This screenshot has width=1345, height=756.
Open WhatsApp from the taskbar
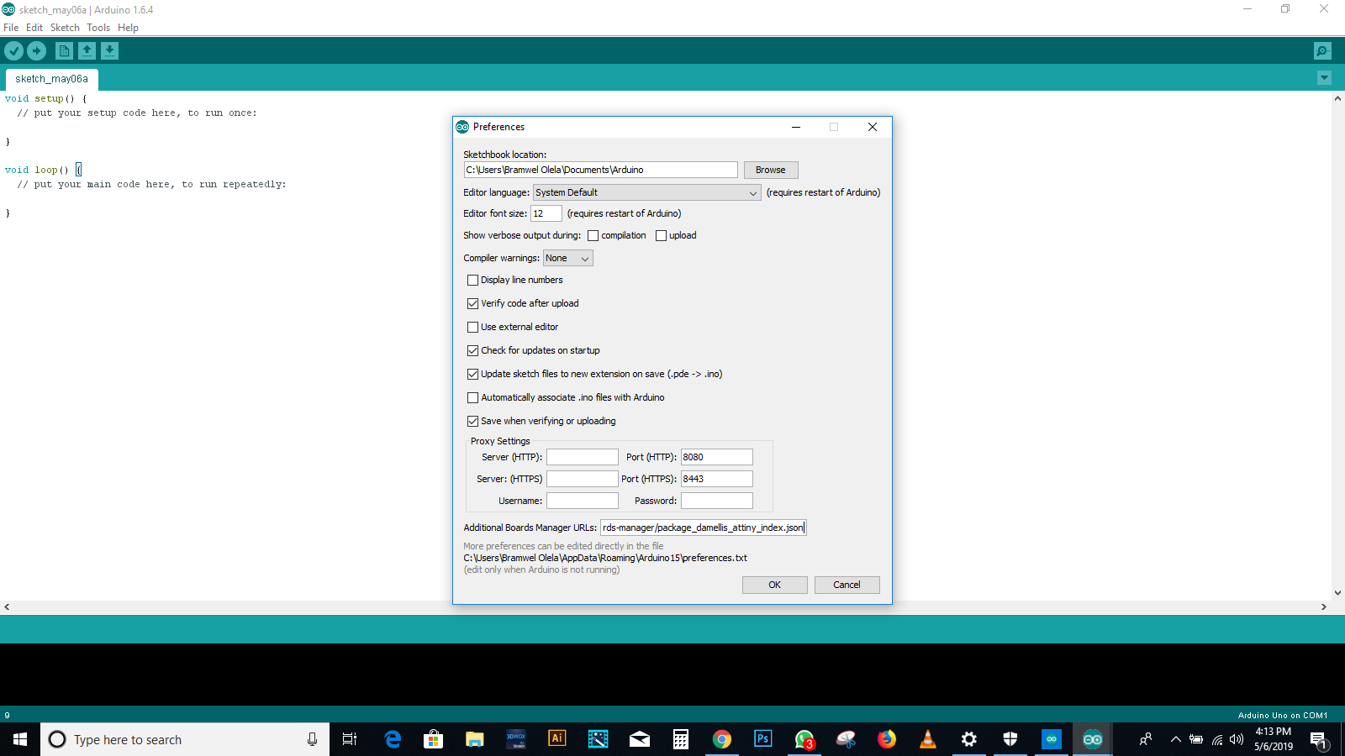(804, 739)
